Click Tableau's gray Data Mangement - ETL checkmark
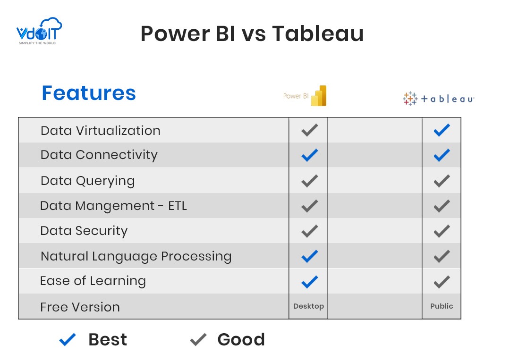 [442, 206]
